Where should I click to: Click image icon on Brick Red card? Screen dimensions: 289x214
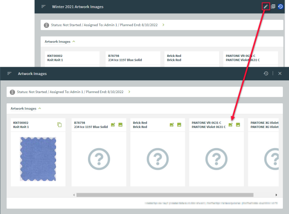coord(179,125)
